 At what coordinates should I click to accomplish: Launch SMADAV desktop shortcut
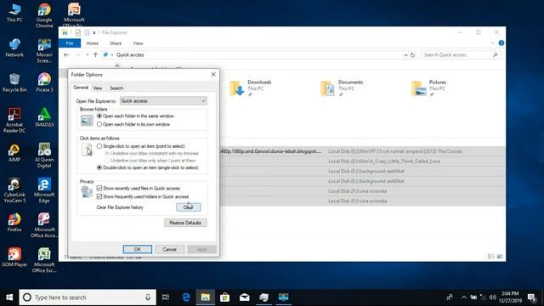coord(44,117)
